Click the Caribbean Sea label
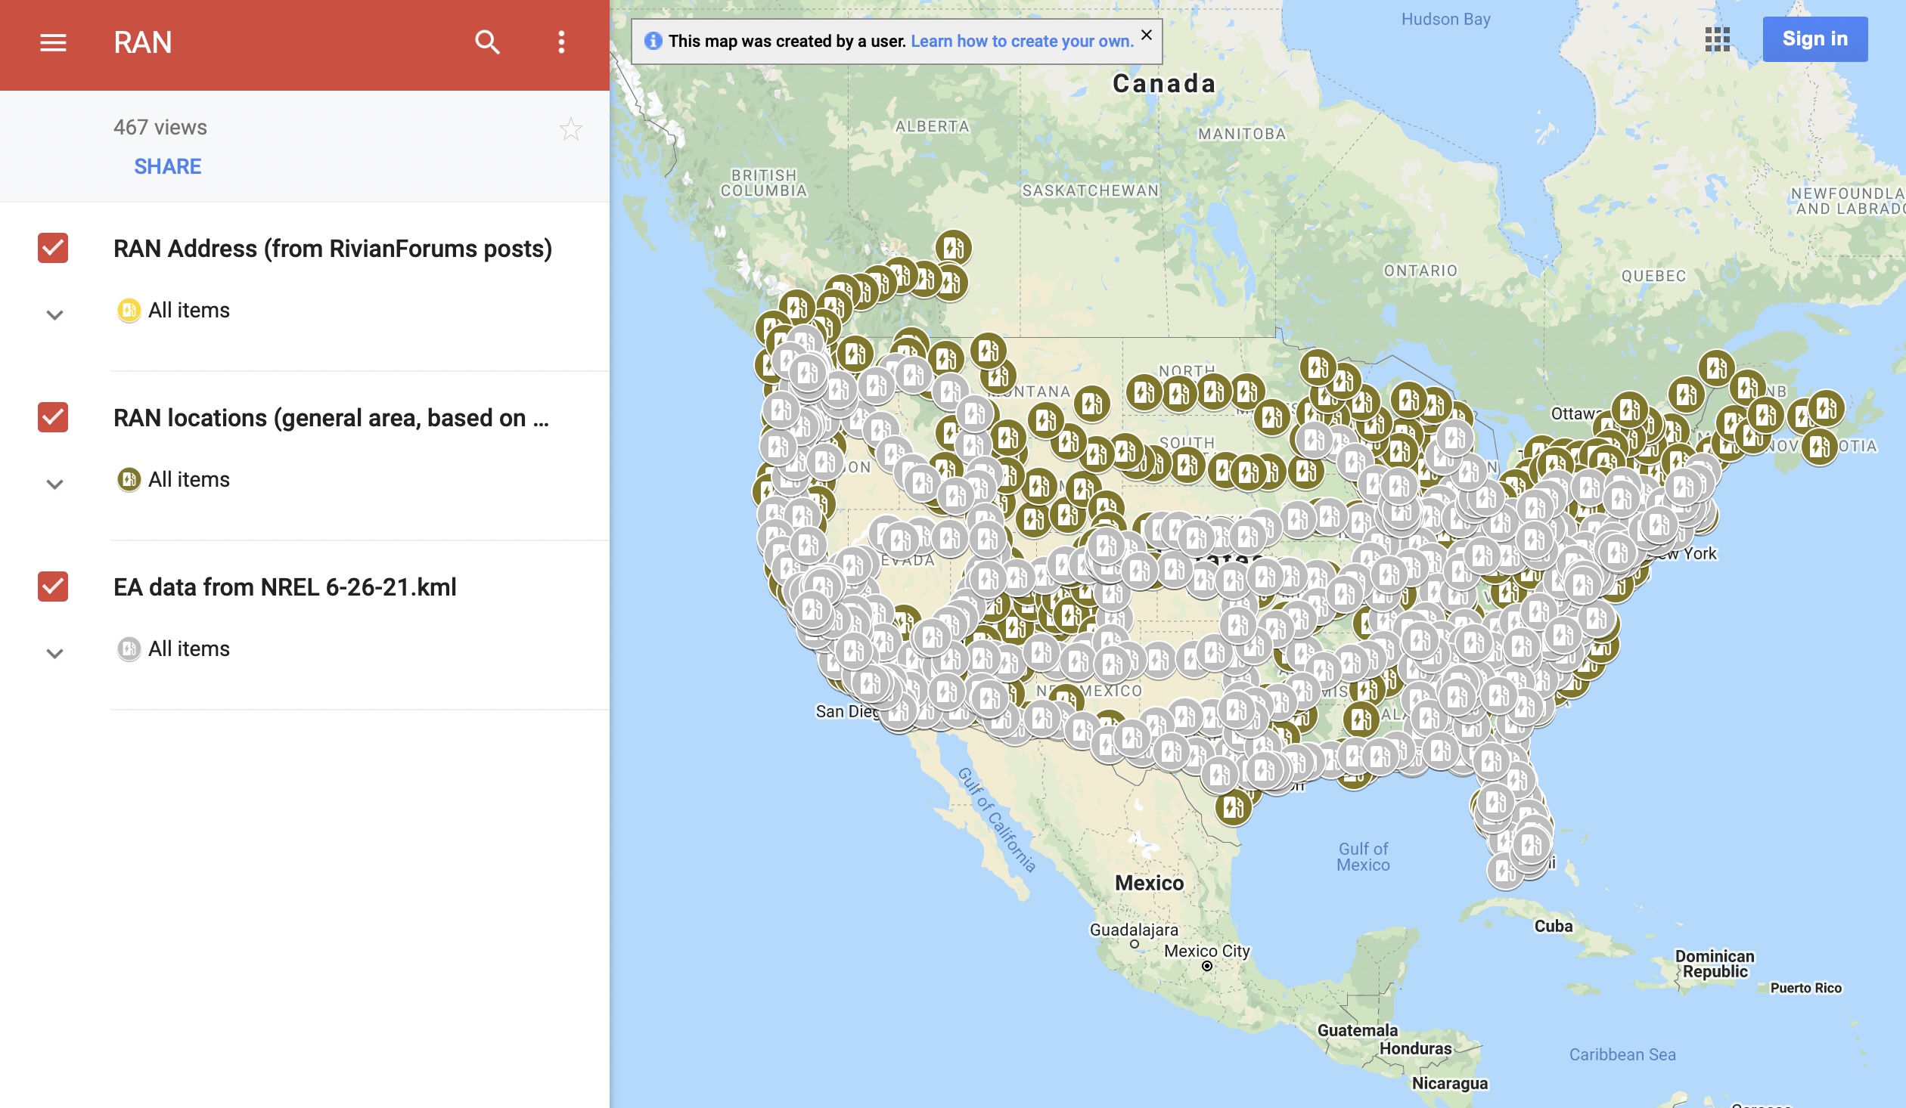This screenshot has width=1906, height=1108. pos(1622,1054)
